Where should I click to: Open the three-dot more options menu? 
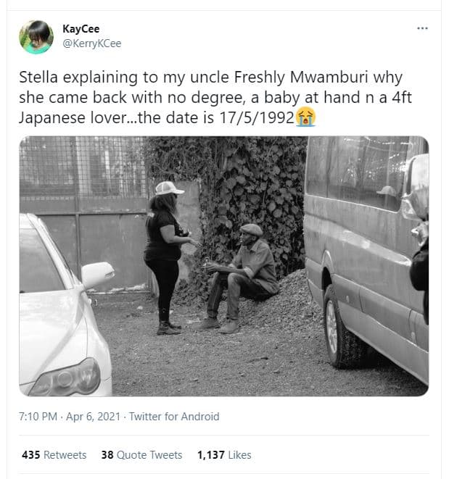pos(423,28)
